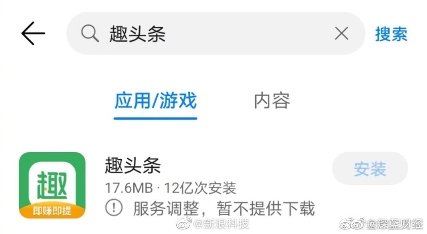Image resolution: width=427 pixels, height=234 pixels.
Task: Tap the Weibo logo beside @新浪科技
Action: click(x=184, y=224)
